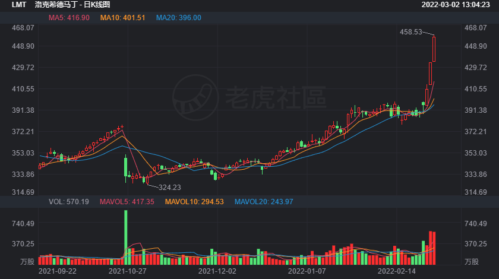This screenshot has height=279, width=499.
Task: Click the 2022-01-07 date axis label
Action: [307, 271]
